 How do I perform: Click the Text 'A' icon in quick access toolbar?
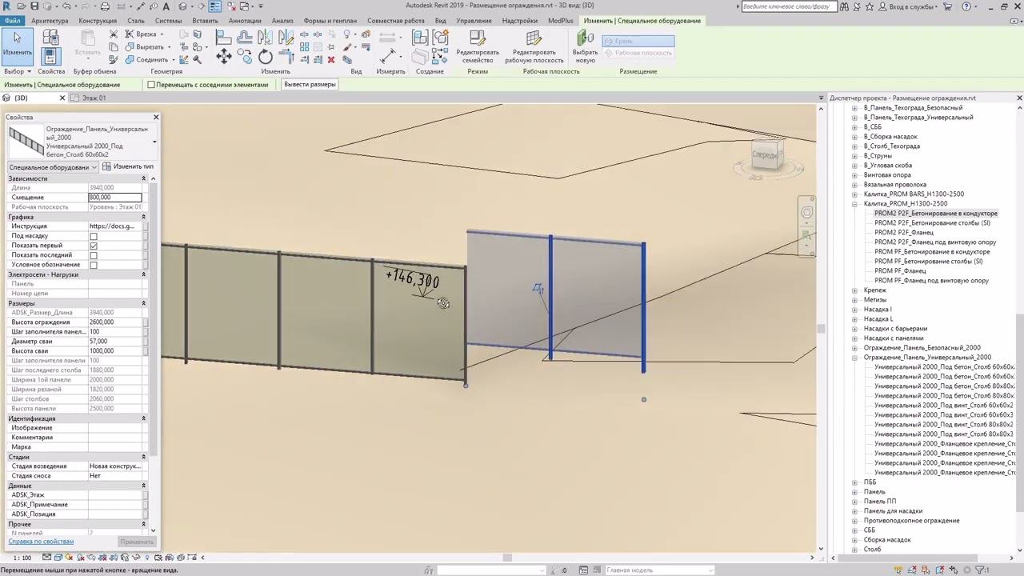pyautogui.click(x=168, y=6)
